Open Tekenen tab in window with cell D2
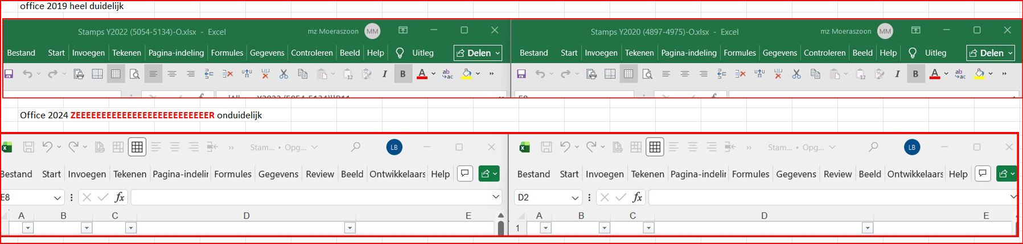 pos(647,174)
